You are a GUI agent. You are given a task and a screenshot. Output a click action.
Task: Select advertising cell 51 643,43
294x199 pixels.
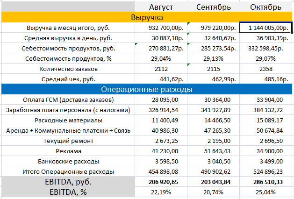(x=214, y=151)
